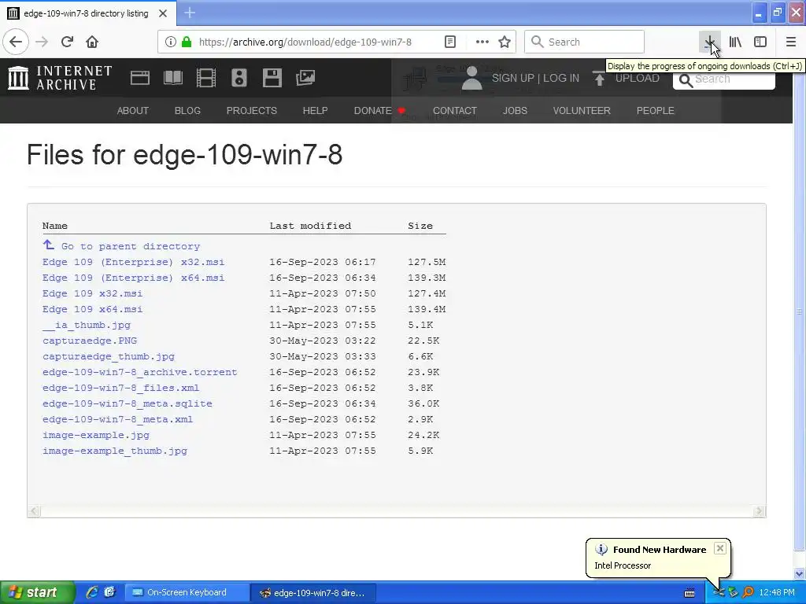Screen dimensions: 806x604
Task: Click the green padlock connection icon
Action: point(186,42)
